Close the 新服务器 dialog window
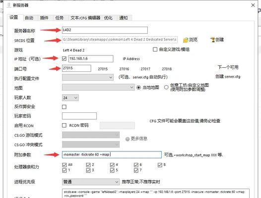The image size is (261, 198). (253, 5)
